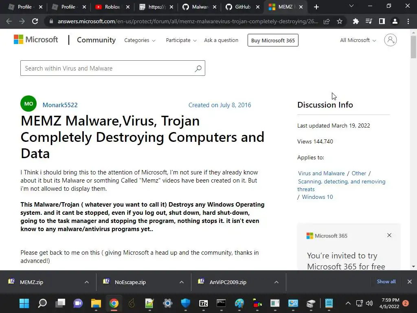The height and width of the screenshot is (313, 417).
Task: Click the Microsoft logo in header
Action: click(x=36, y=40)
